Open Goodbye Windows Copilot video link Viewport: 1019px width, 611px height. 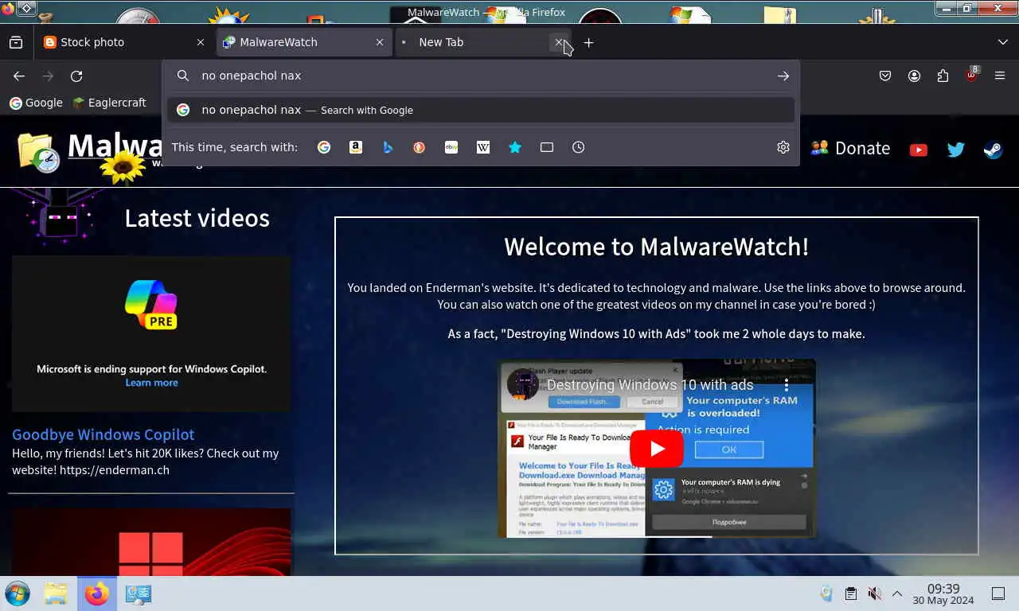[103, 434]
